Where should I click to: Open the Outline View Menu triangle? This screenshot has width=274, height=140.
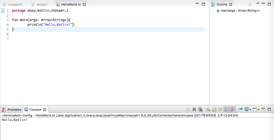click(x=258, y=4)
